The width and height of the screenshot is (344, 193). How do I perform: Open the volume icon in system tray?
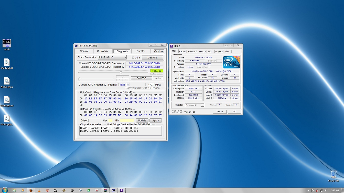tap(326, 190)
